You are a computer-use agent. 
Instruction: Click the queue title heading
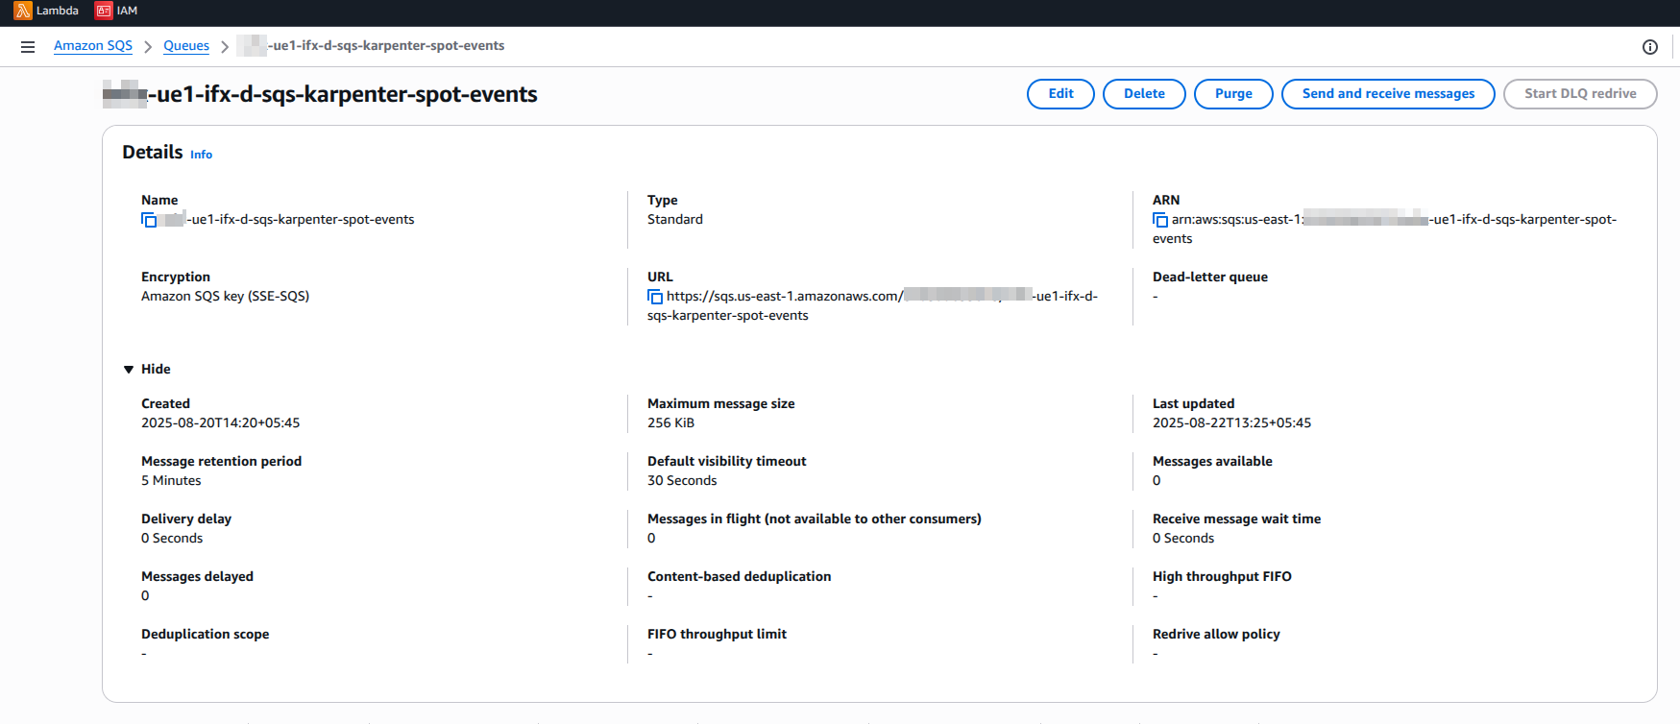tap(342, 94)
